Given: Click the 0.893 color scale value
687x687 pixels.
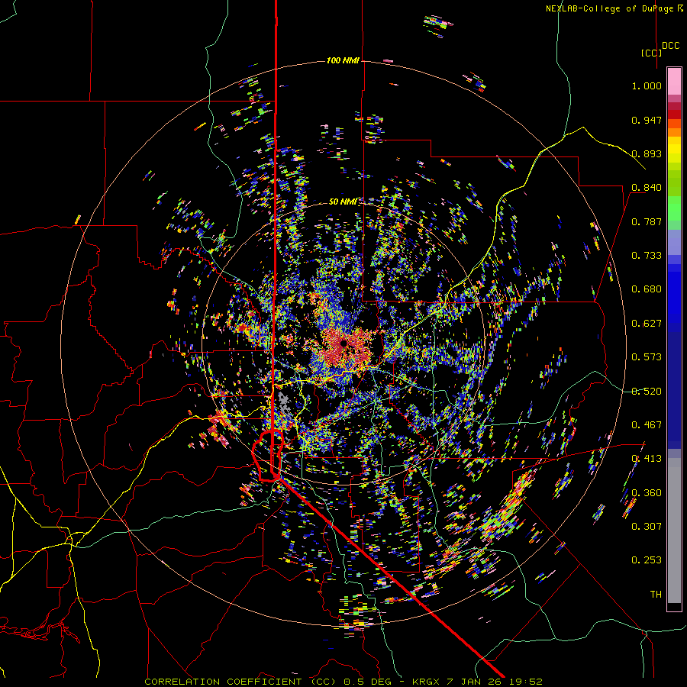Looking at the screenshot, I should click(647, 153).
